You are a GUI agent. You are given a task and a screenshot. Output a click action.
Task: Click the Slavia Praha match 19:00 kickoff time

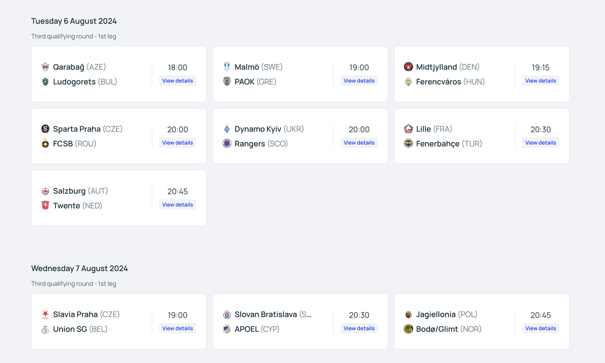click(x=178, y=315)
